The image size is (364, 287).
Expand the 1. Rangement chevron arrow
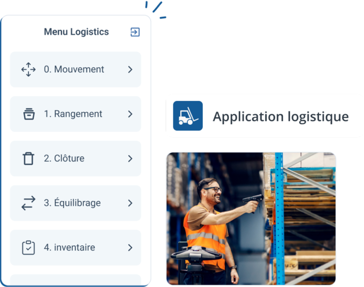pos(130,114)
